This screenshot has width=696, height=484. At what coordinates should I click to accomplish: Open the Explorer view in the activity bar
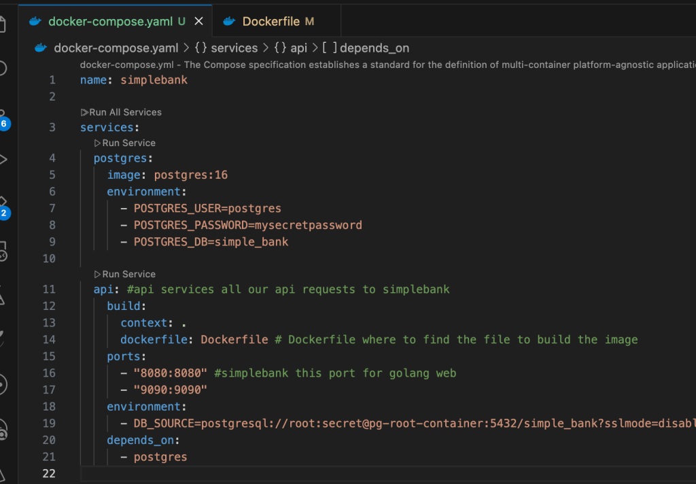(x=2, y=24)
